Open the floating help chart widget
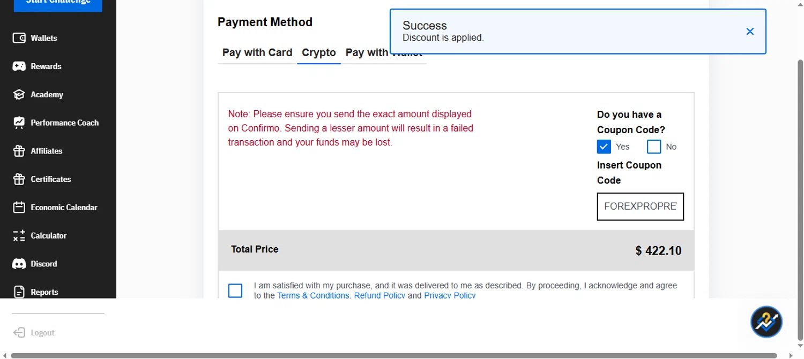This screenshot has height=359, width=804. pos(766,322)
